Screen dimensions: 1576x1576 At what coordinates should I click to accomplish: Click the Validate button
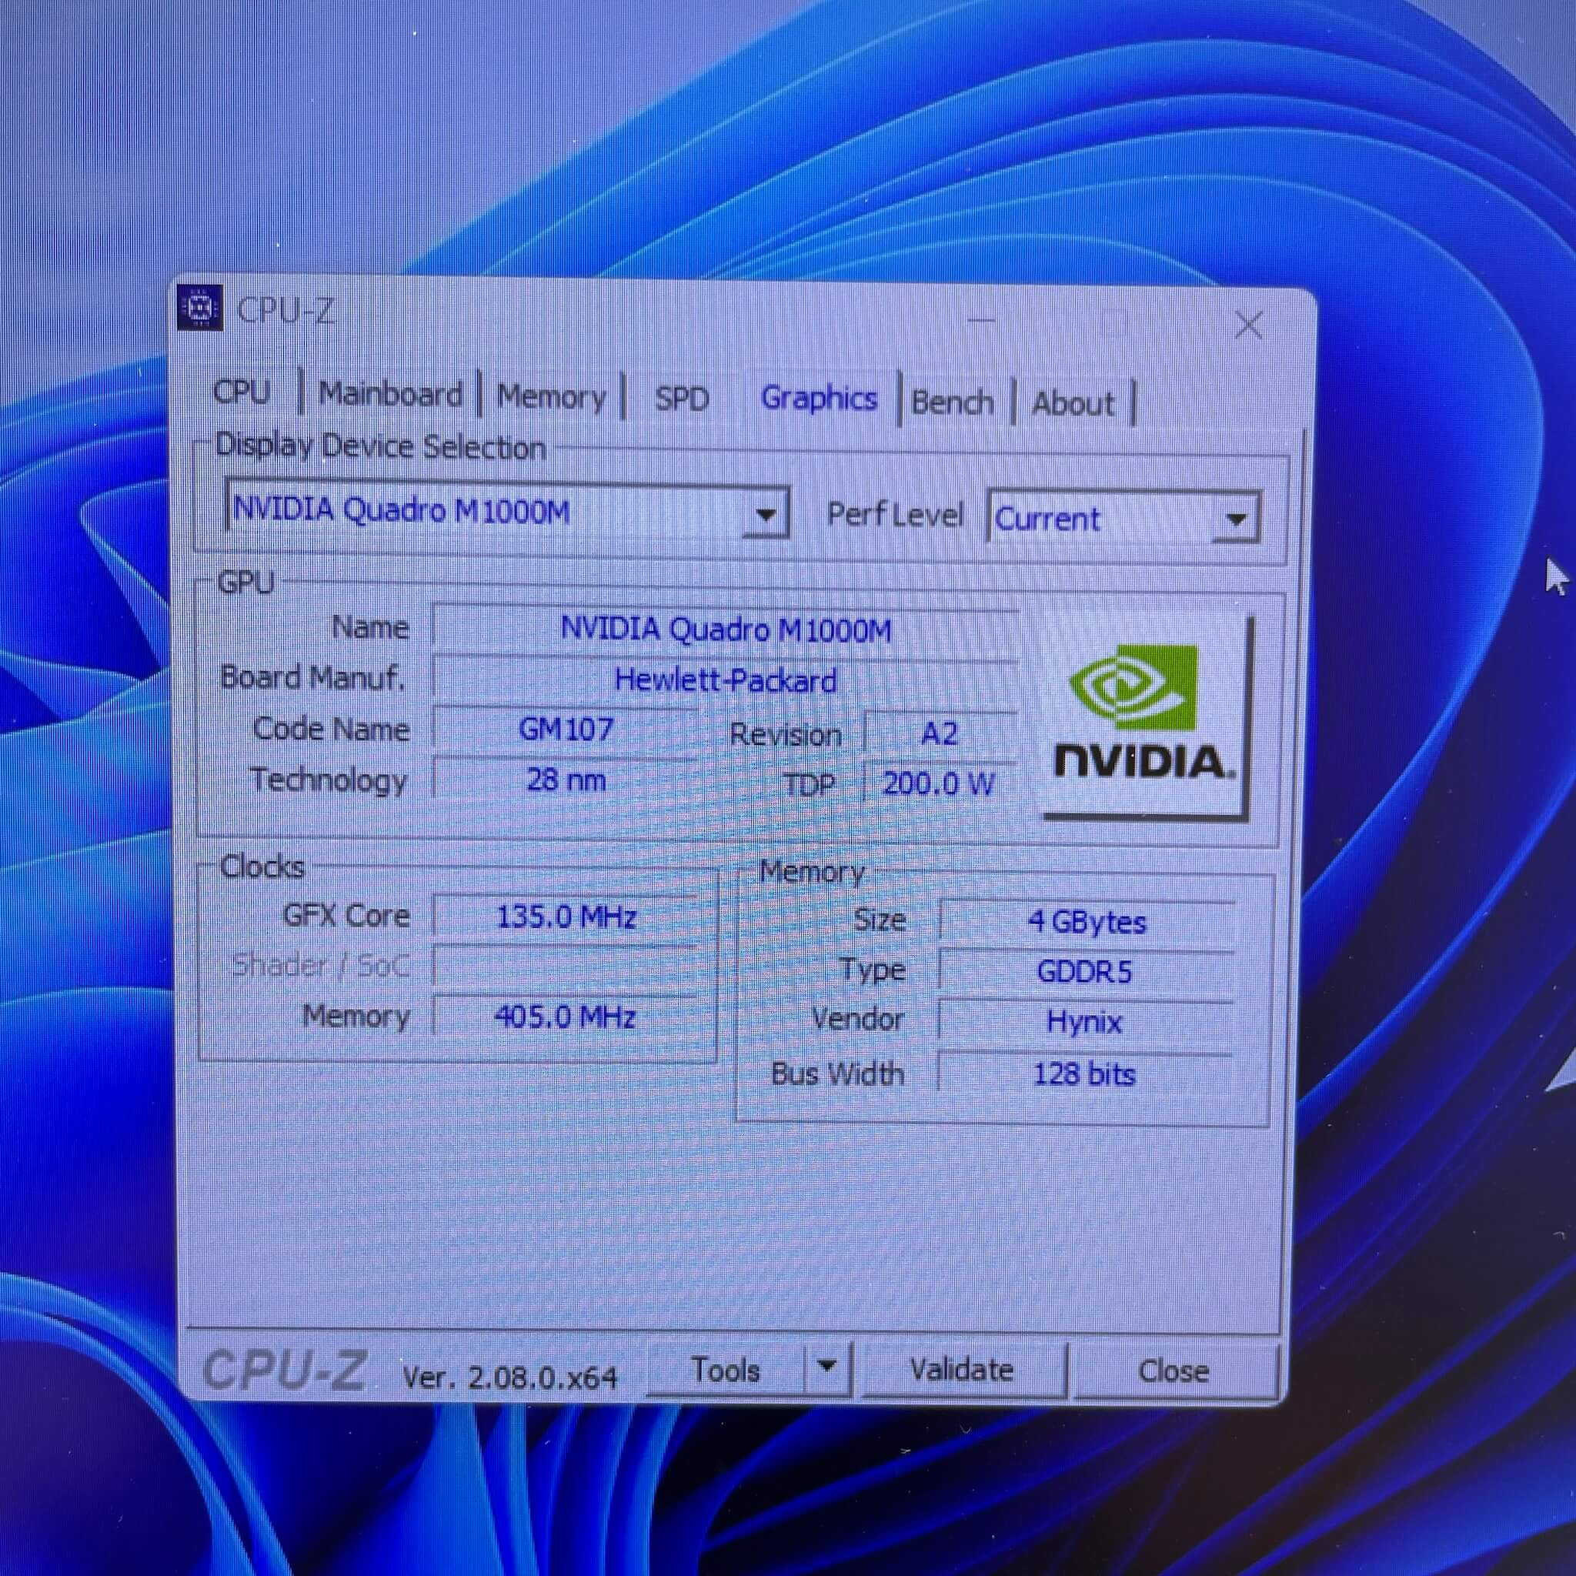coord(963,1370)
